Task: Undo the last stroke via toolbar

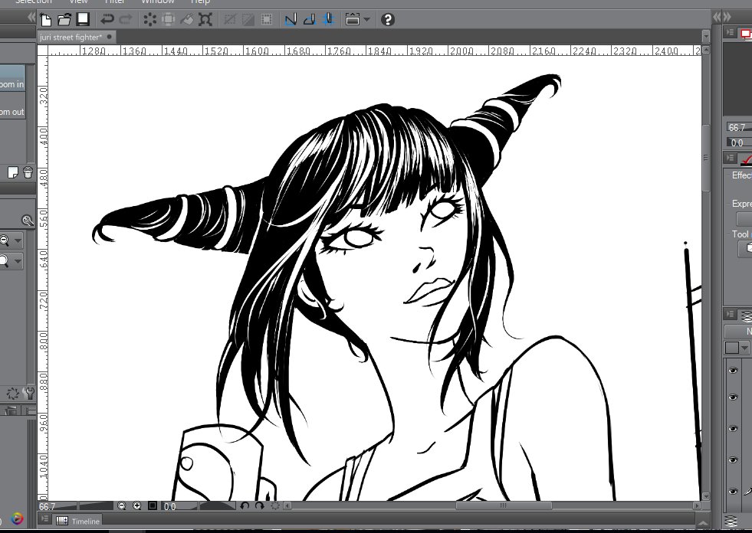Action: point(107,20)
